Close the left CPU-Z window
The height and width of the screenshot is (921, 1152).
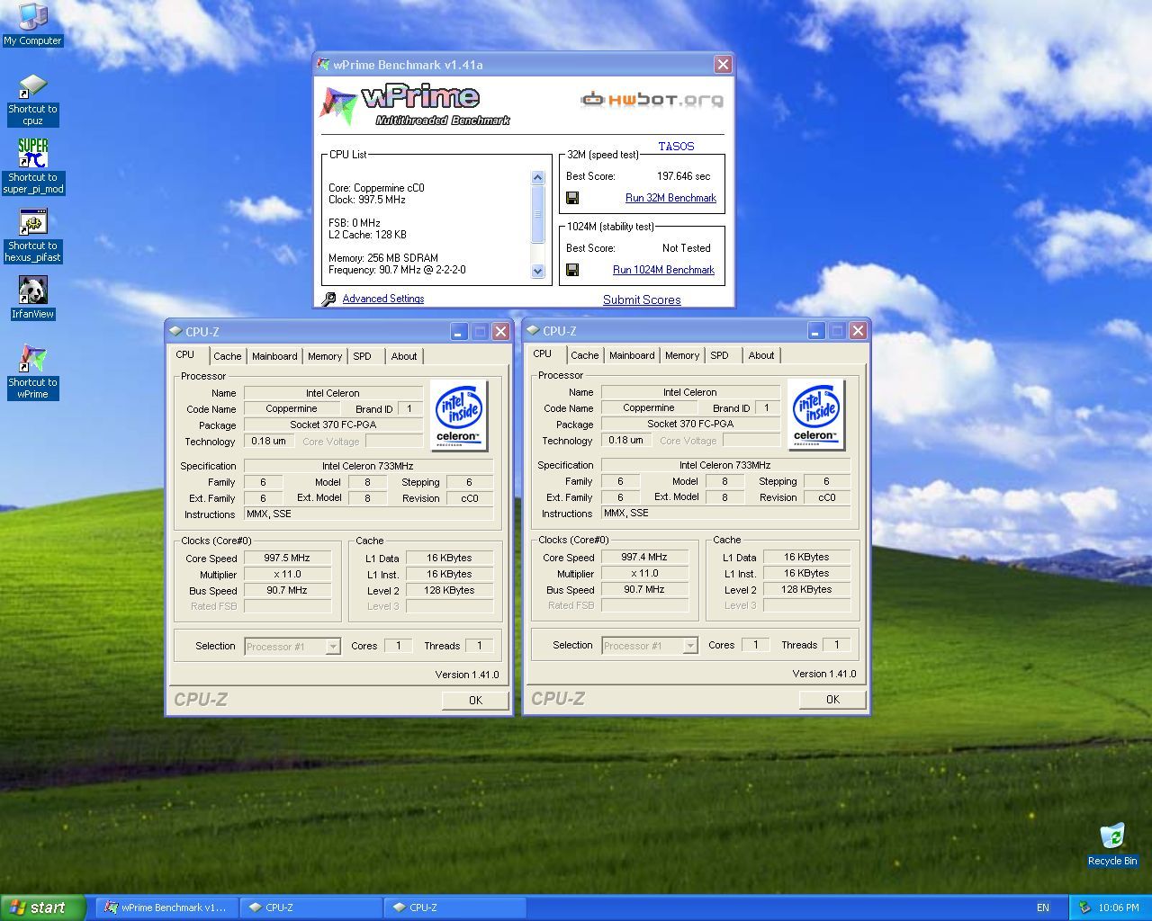[x=501, y=331]
